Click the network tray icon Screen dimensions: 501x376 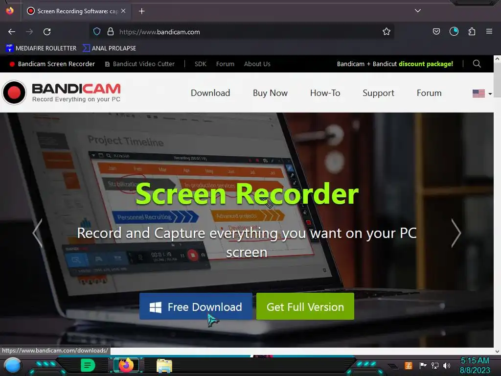[x=434, y=365]
